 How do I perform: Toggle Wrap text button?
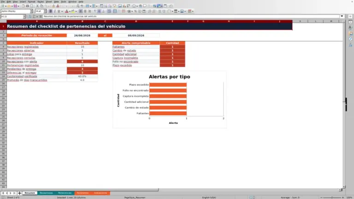point(109,11)
